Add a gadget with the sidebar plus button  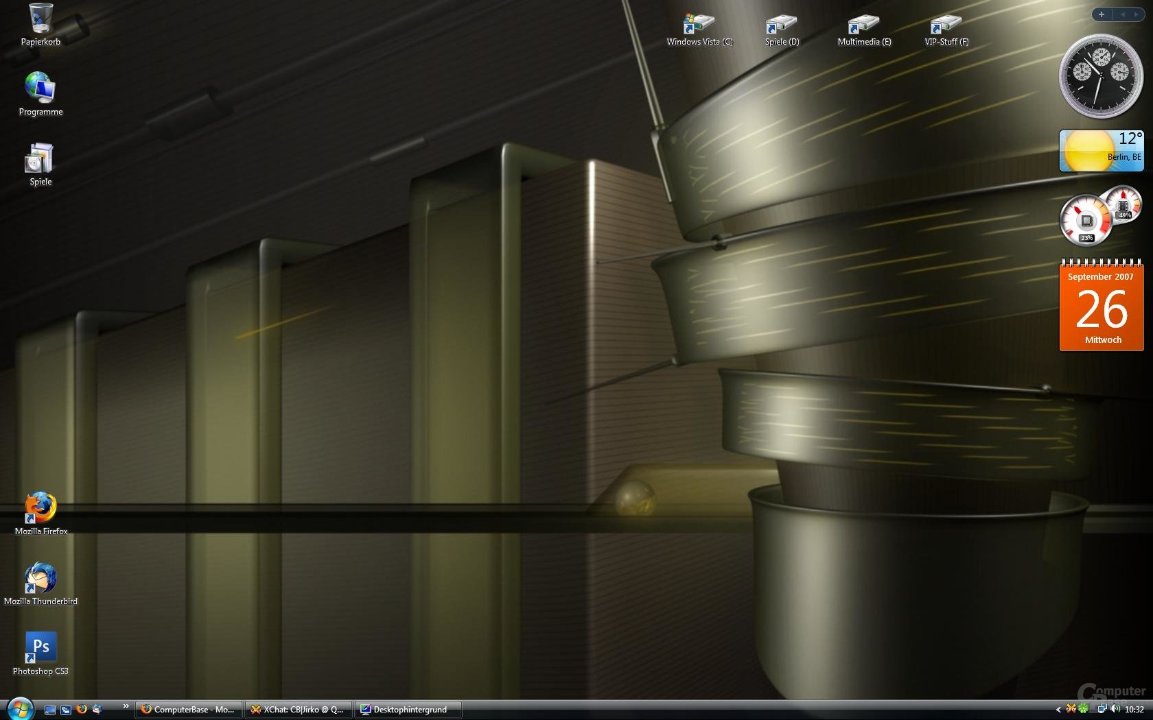1102,14
